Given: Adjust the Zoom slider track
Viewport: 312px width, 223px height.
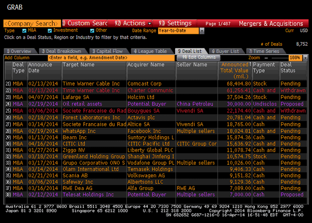Looking at the screenshot, I should tap(280, 58).
